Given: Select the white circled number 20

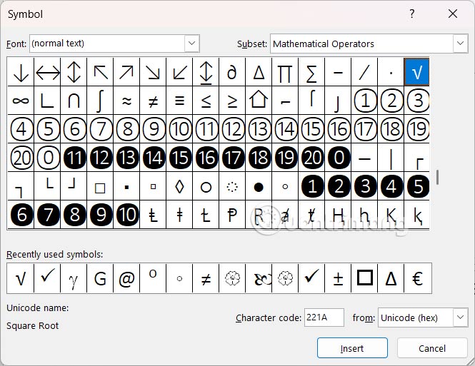Looking at the screenshot, I should pos(21,158).
